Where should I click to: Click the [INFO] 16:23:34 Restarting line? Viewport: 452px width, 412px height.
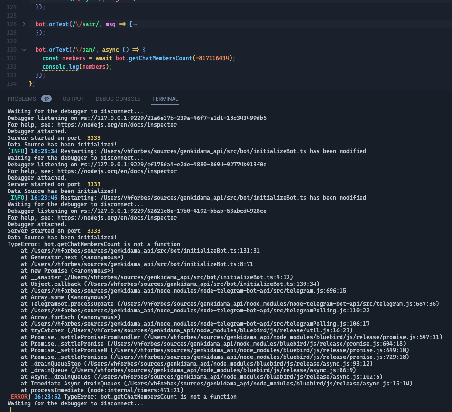click(187, 151)
